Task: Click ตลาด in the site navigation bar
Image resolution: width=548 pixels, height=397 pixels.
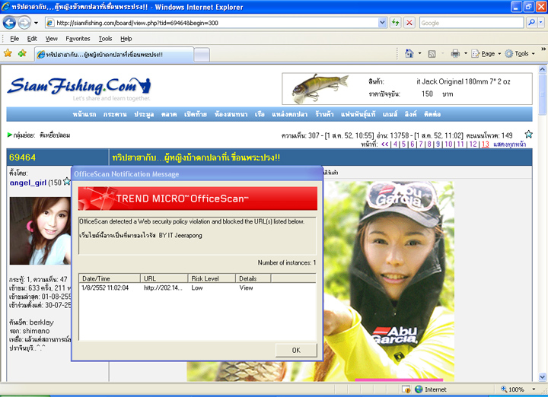Action: pos(169,114)
